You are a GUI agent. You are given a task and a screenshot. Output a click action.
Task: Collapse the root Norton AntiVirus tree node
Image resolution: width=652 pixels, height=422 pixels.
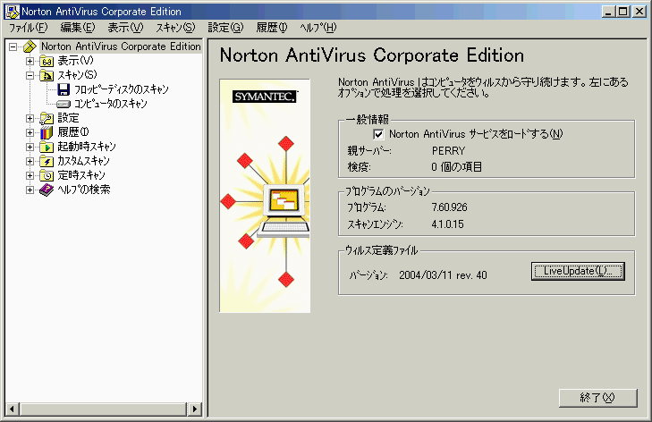click(13, 46)
